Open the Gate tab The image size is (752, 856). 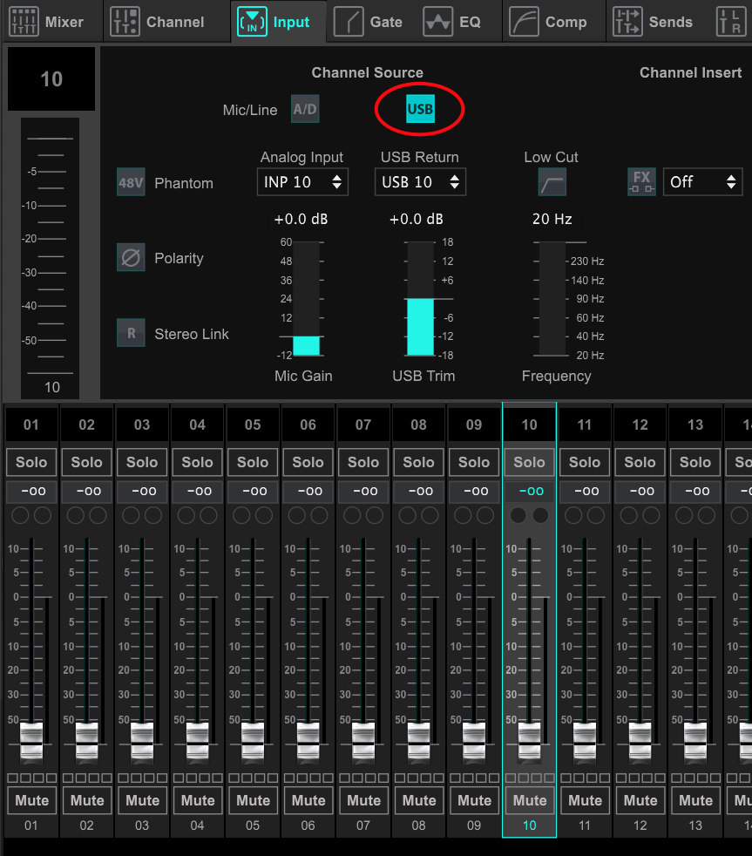pos(369,22)
